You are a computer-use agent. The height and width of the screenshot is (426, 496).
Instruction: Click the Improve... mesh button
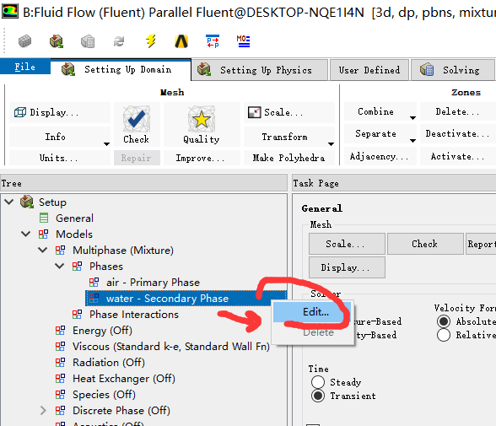202,158
